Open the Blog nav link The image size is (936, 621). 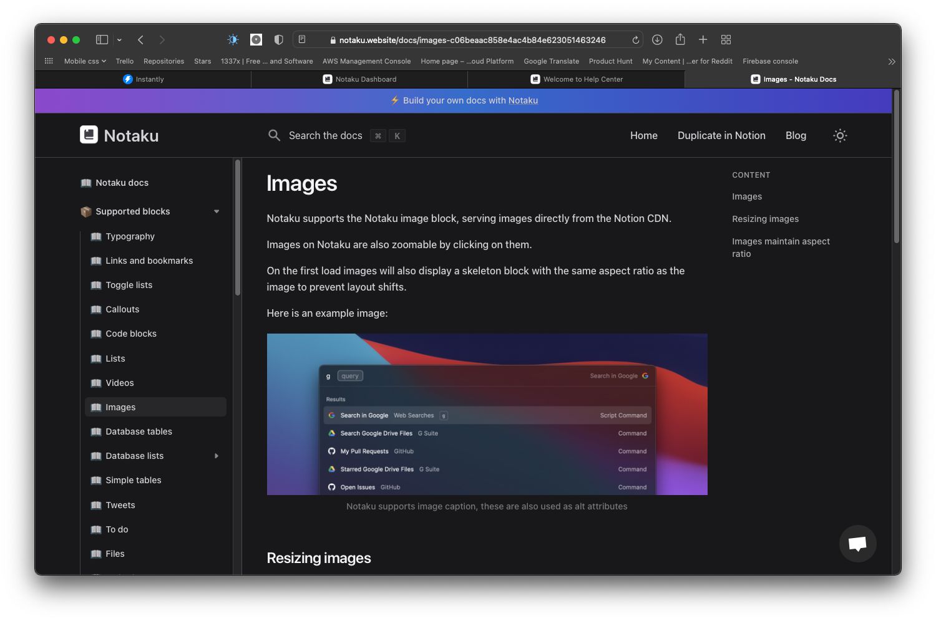click(796, 135)
